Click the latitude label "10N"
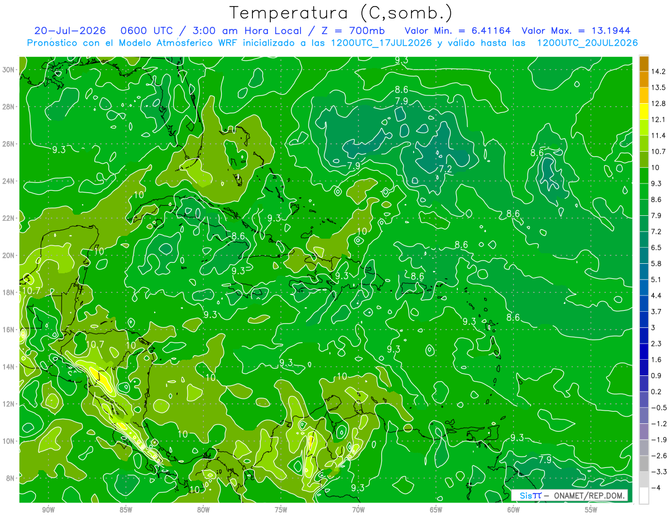670x517 pixels. pyautogui.click(x=9, y=441)
